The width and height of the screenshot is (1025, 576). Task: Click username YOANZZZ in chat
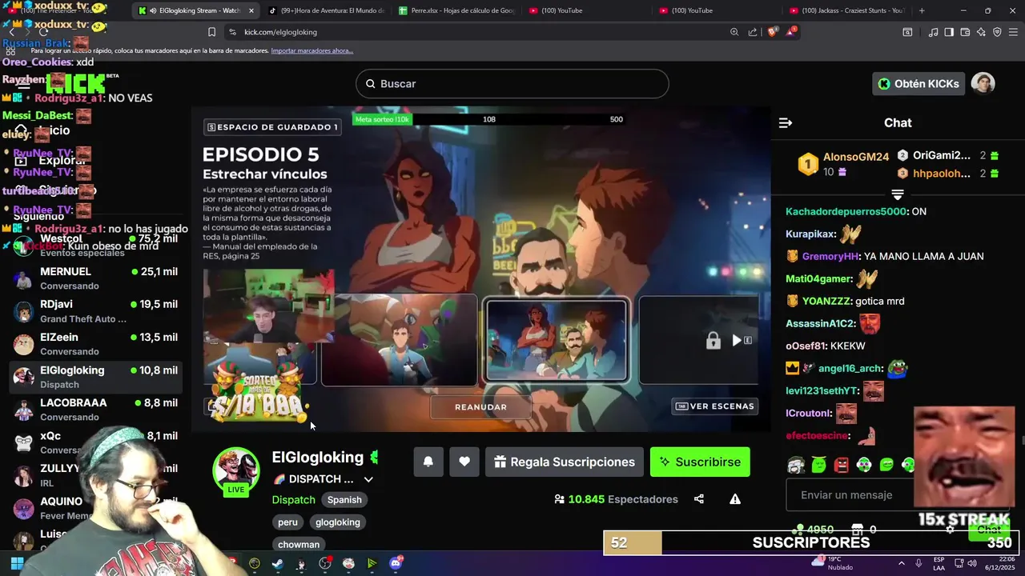click(x=826, y=302)
